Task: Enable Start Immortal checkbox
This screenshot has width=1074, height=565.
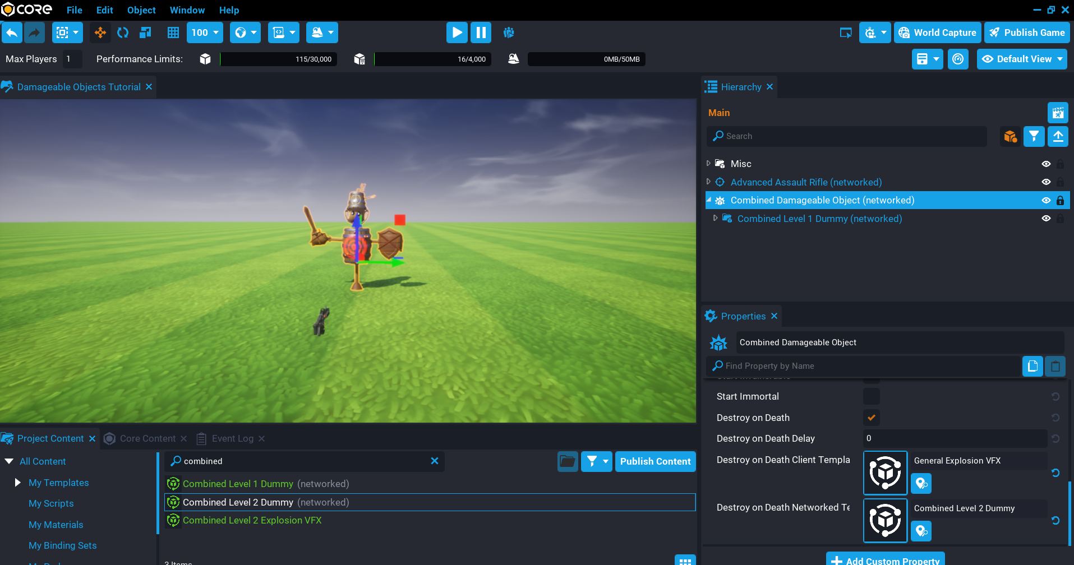Action: (x=871, y=396)
